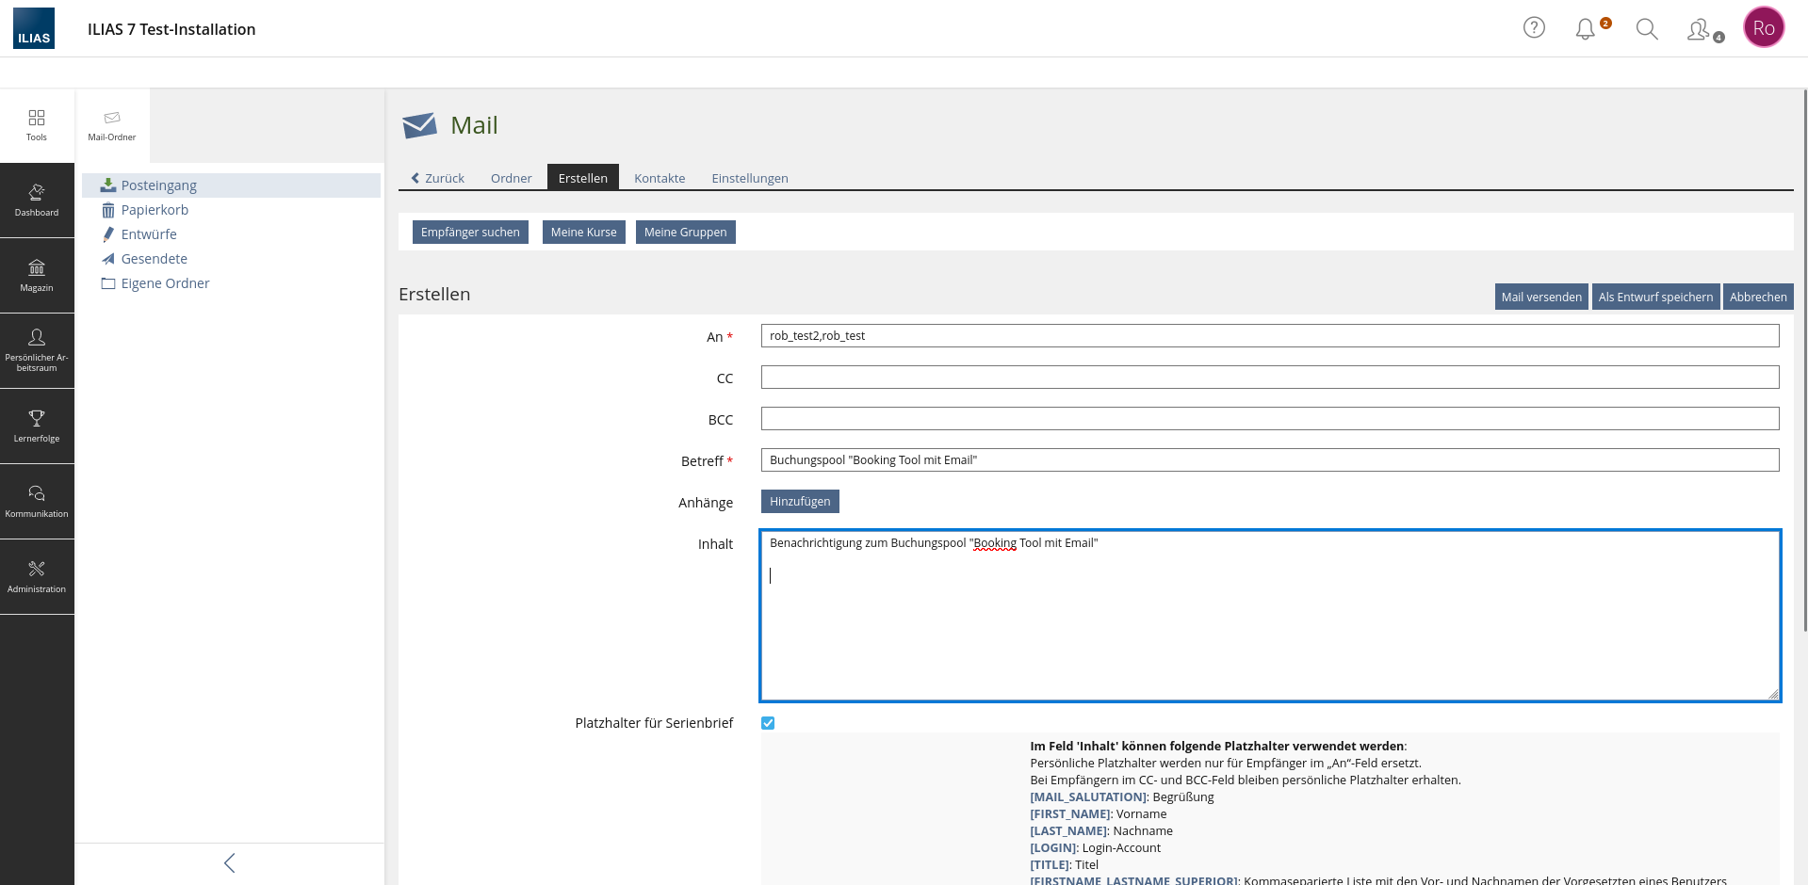
Task: Uncheck Platzhalter für Serienbrief checkbox
Action: pos(768,723)
